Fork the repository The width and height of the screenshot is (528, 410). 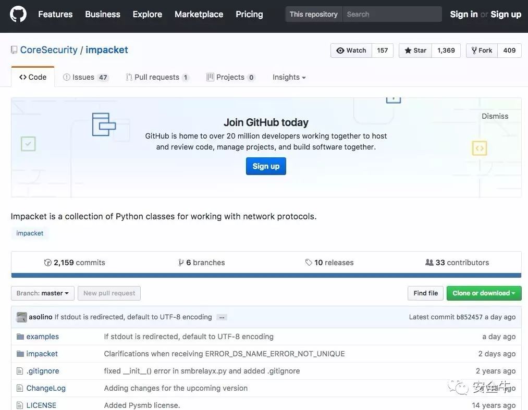(482, 51)
